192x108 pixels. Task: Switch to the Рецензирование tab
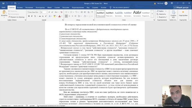click(x=78, y=7)
